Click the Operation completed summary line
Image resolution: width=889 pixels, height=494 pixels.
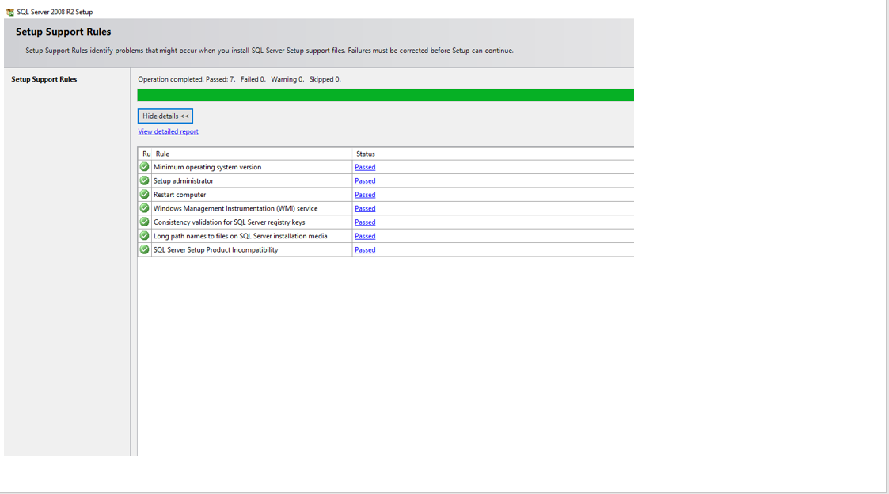coord(239,79)
